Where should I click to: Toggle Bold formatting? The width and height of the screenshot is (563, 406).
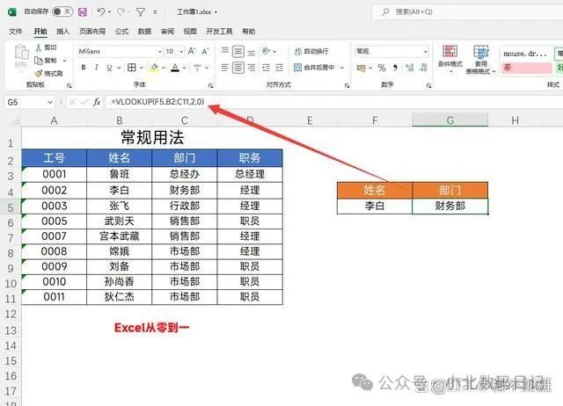[84, 67]
